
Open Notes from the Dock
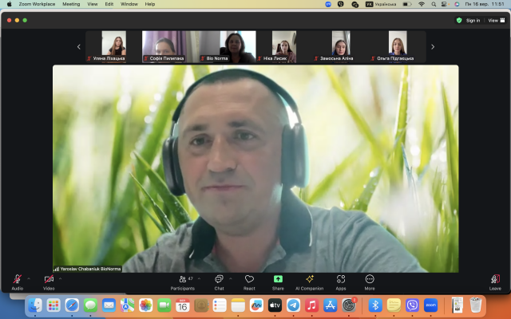coord(238,305)
